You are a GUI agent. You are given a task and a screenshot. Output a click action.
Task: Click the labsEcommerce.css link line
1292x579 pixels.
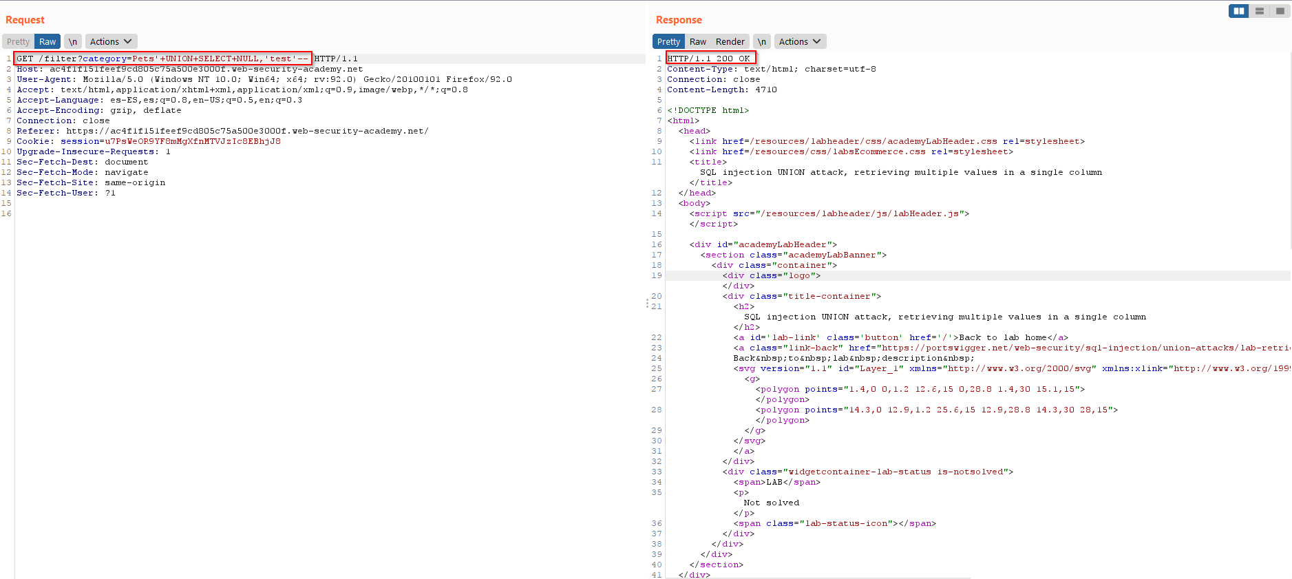pos(851,151)
